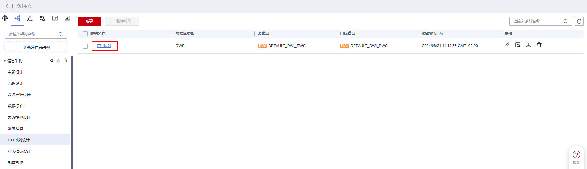Open the flow connection squares tab icon
The height and width of the screenshot is (169, 587).
[42, 18]
